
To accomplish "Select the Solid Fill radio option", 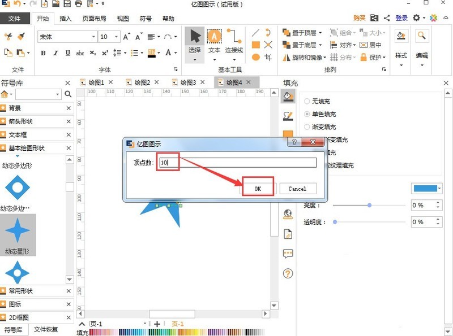I will tap(307, 114).
